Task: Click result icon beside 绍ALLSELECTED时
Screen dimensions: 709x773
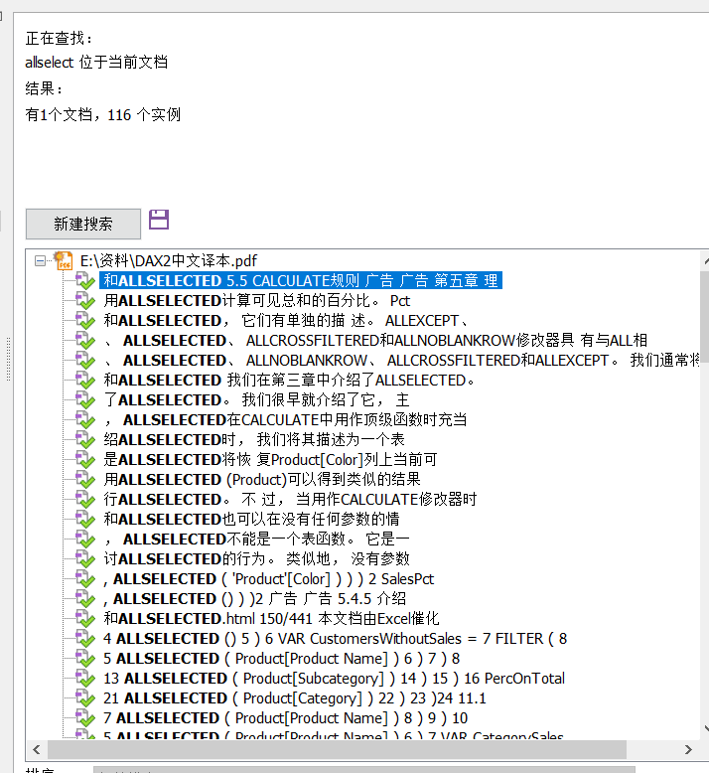Action: click(x=85, y=440)
